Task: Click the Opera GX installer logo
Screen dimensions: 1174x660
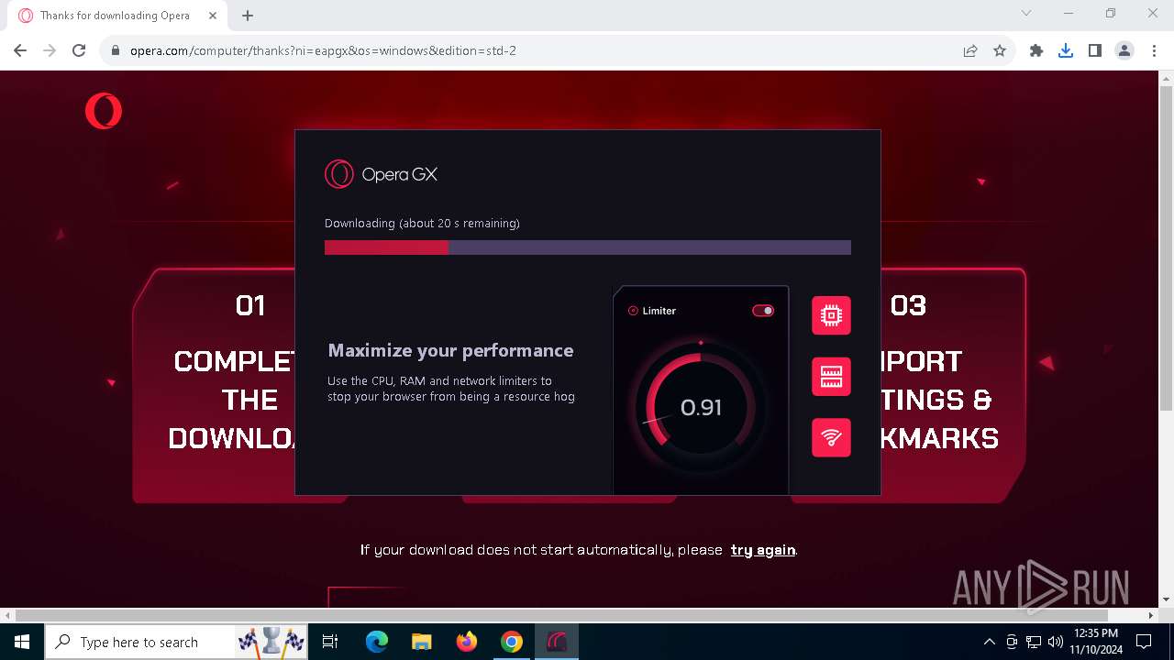Action: point(382,174)
